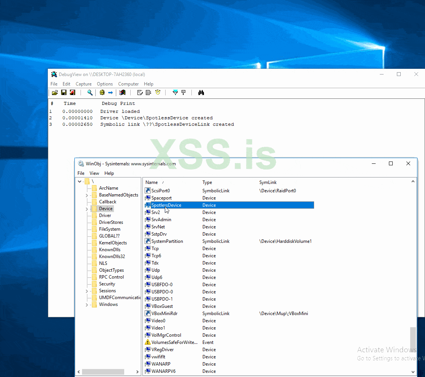Open DebugView Help menu
425x377 pixels.
pyautogui.click(x=149, y=84)
